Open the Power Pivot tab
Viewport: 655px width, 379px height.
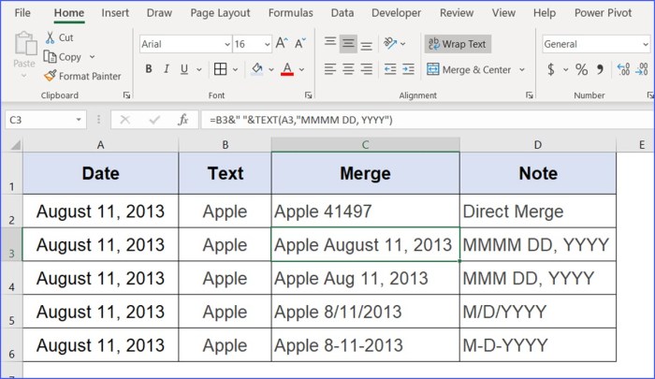click(603, 13)
